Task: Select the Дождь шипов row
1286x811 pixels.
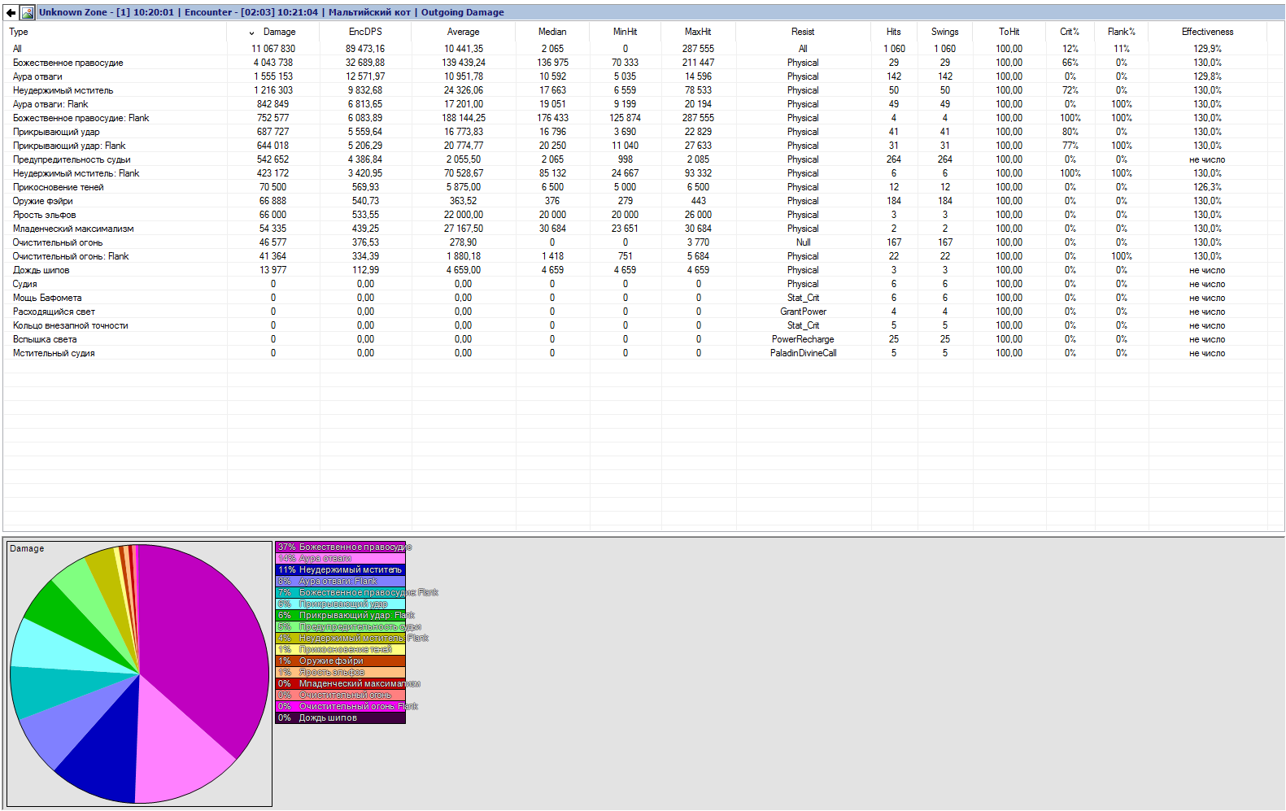Action: tap(643, 270)
